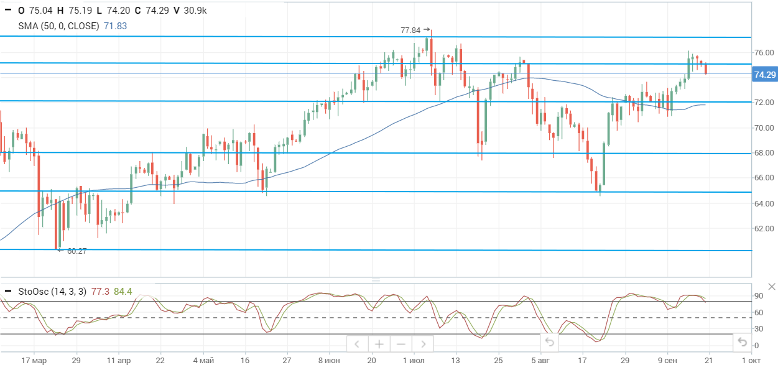Collapse the main chart legend with the minus icon
The image size is (778, 370).
click(x=7, y=11)
